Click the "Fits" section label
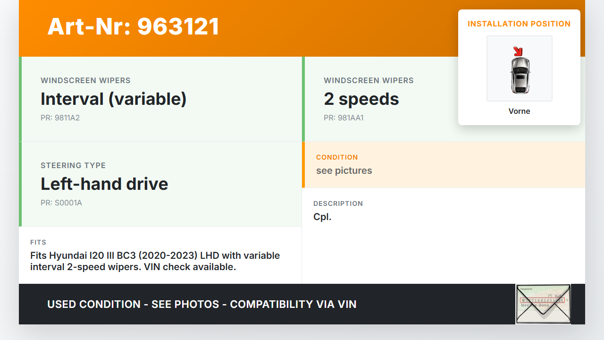 coord(38,242)
